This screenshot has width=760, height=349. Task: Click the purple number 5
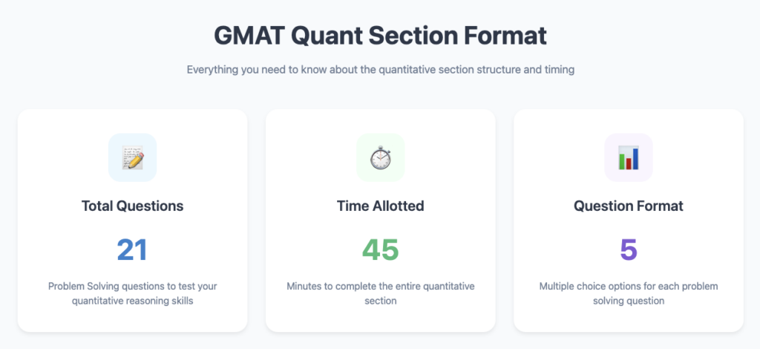coord(629,250)
